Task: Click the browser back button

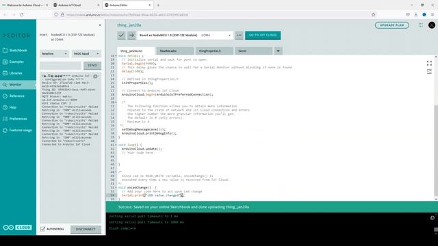Action: coord(5,14)
